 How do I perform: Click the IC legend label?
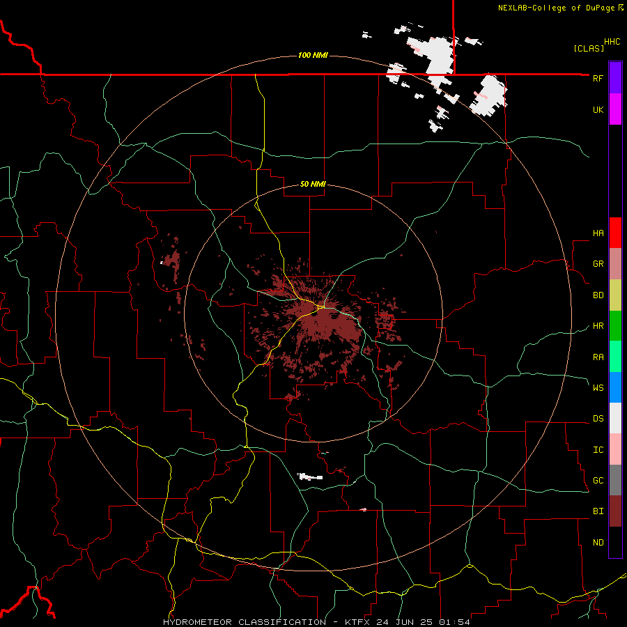[x=598, y=450]
